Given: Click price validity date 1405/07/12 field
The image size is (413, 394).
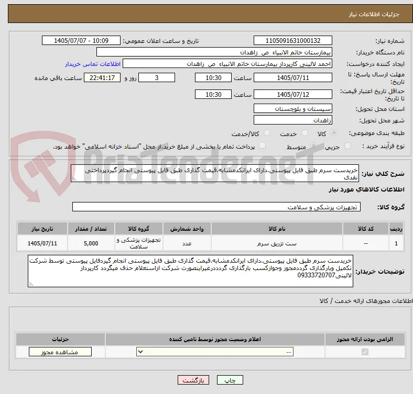Looking at the screenshot, I should coord(292,94).
